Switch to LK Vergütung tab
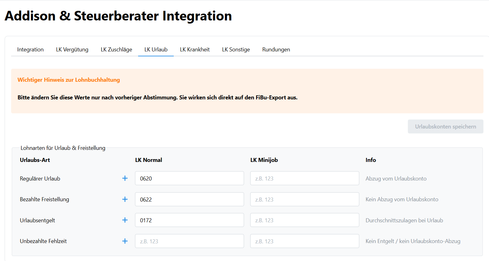Screen dimensions: 489x261 tap(72, 50)
